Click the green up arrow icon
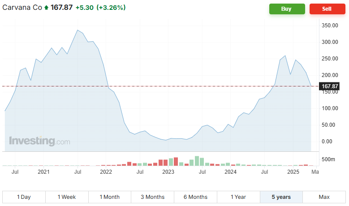 [x=46, y=8]
